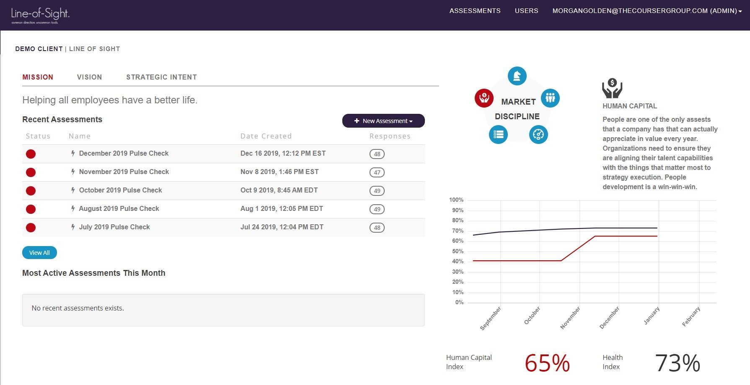Viewport: 750px width, 385px height.
Task: Click the 73% Health Index value
Action: tap(678, 363)
